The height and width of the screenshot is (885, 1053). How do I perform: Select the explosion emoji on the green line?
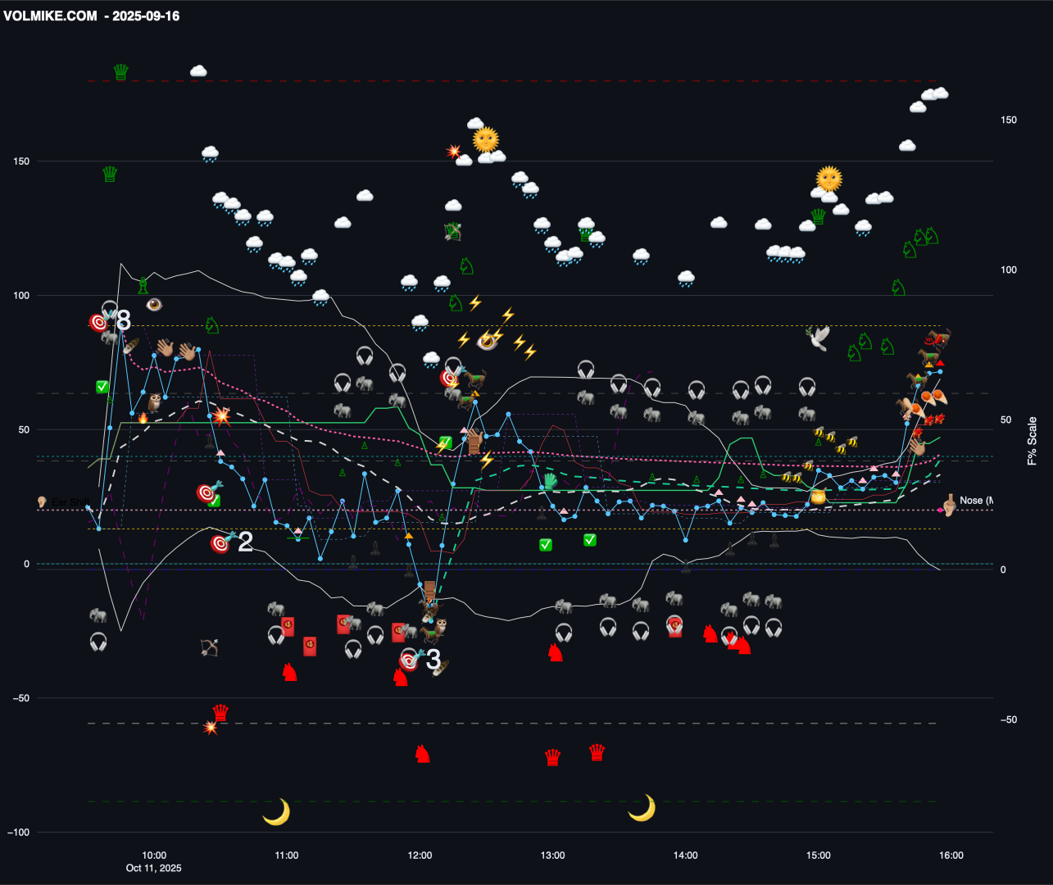point(221,415)
